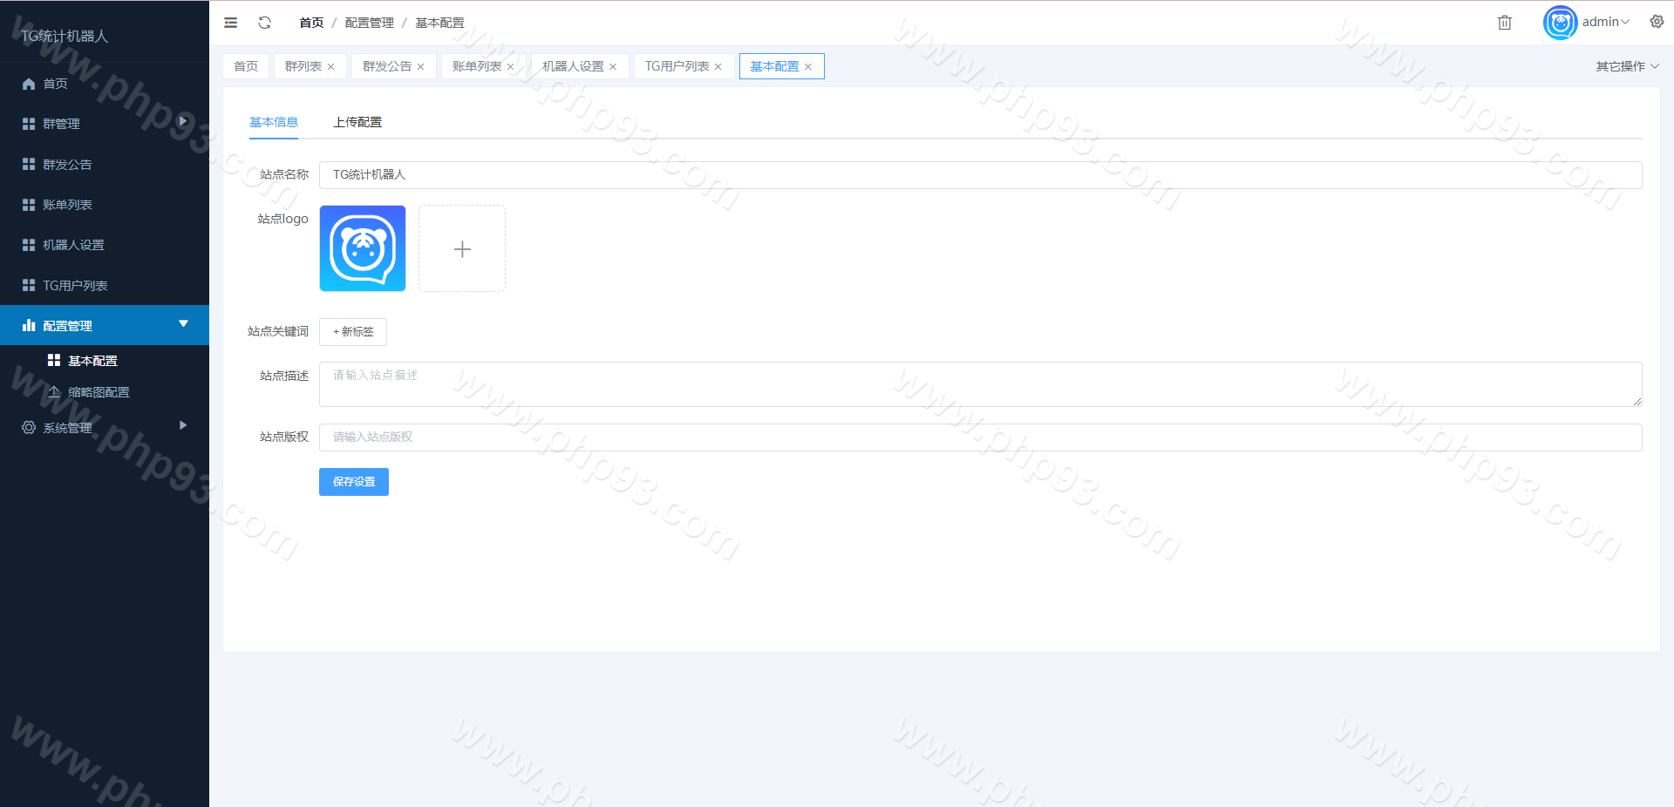
Task: Click the plus box to upload logo
Action: pos(462,249)
